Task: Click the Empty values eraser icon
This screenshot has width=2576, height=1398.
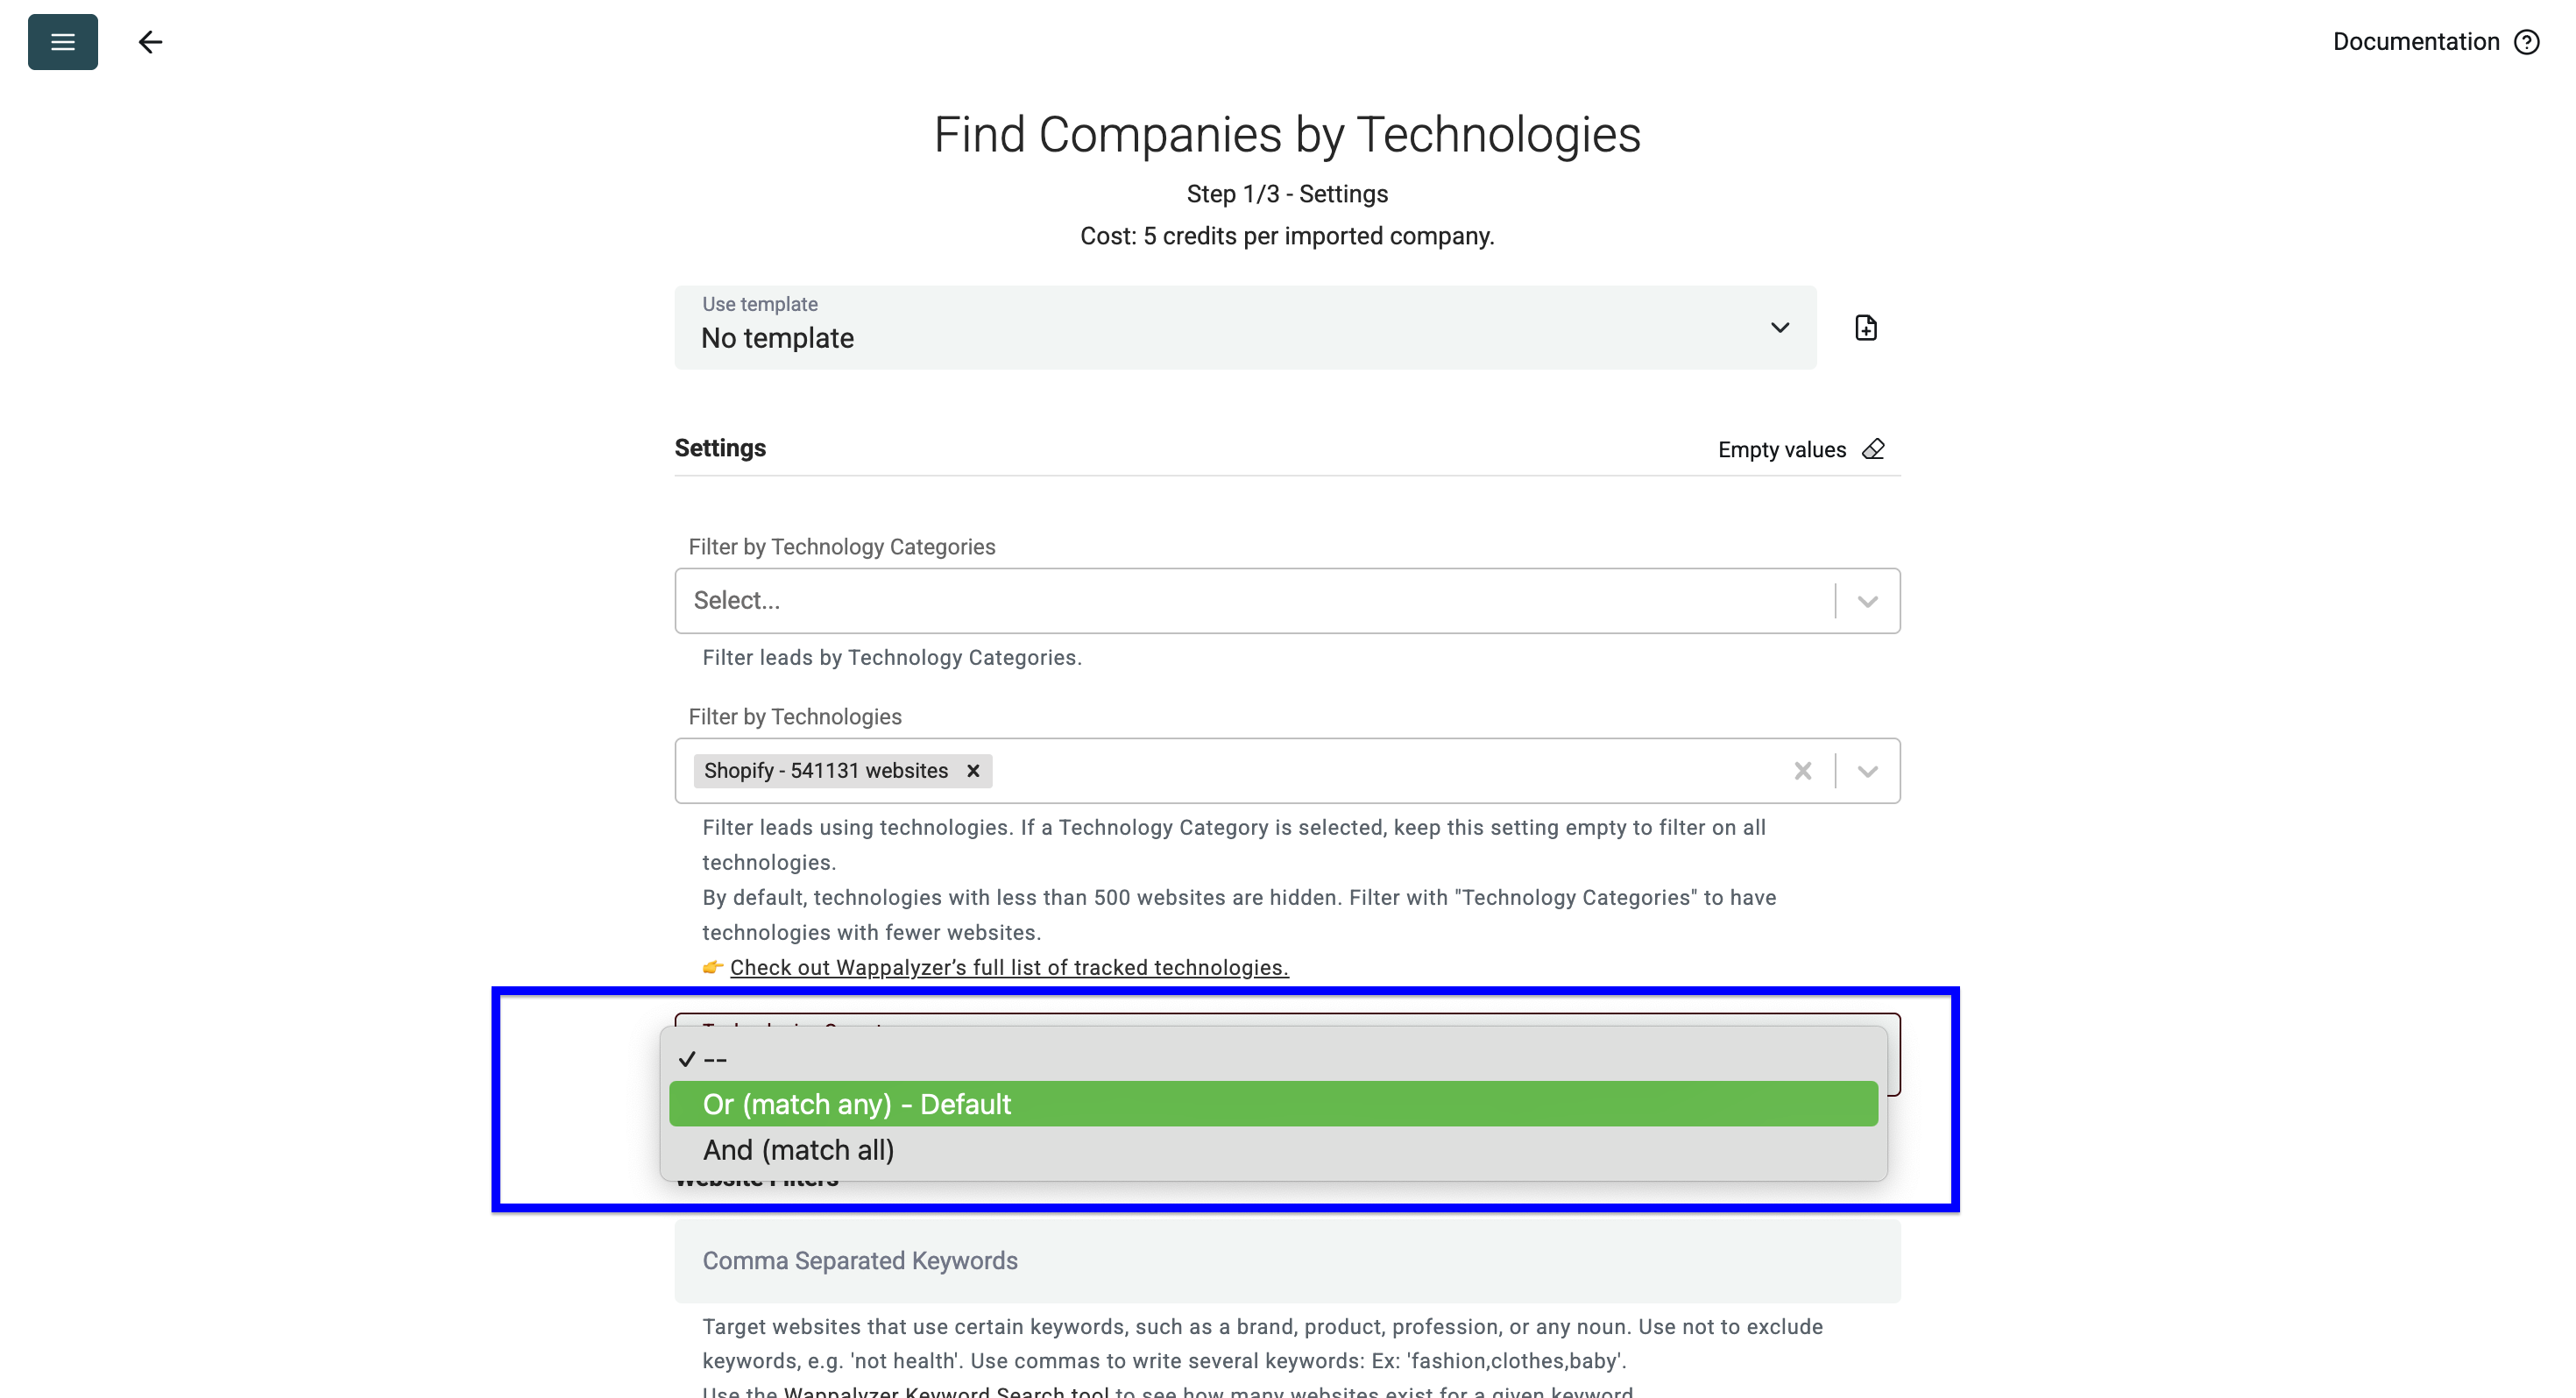Action: (1873, 450)
